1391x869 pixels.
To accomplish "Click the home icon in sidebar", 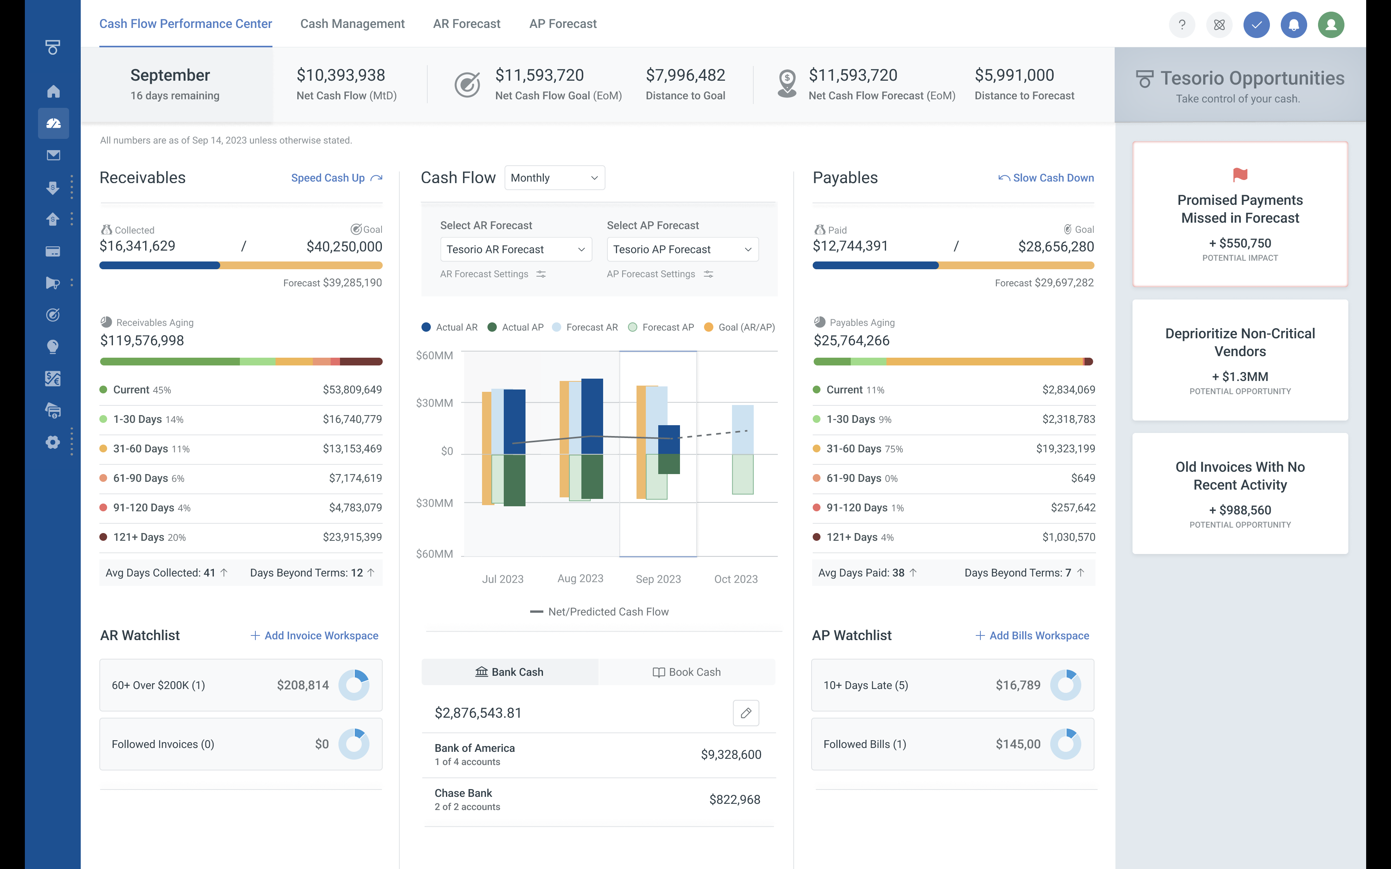I will click(x=53, y=92).
